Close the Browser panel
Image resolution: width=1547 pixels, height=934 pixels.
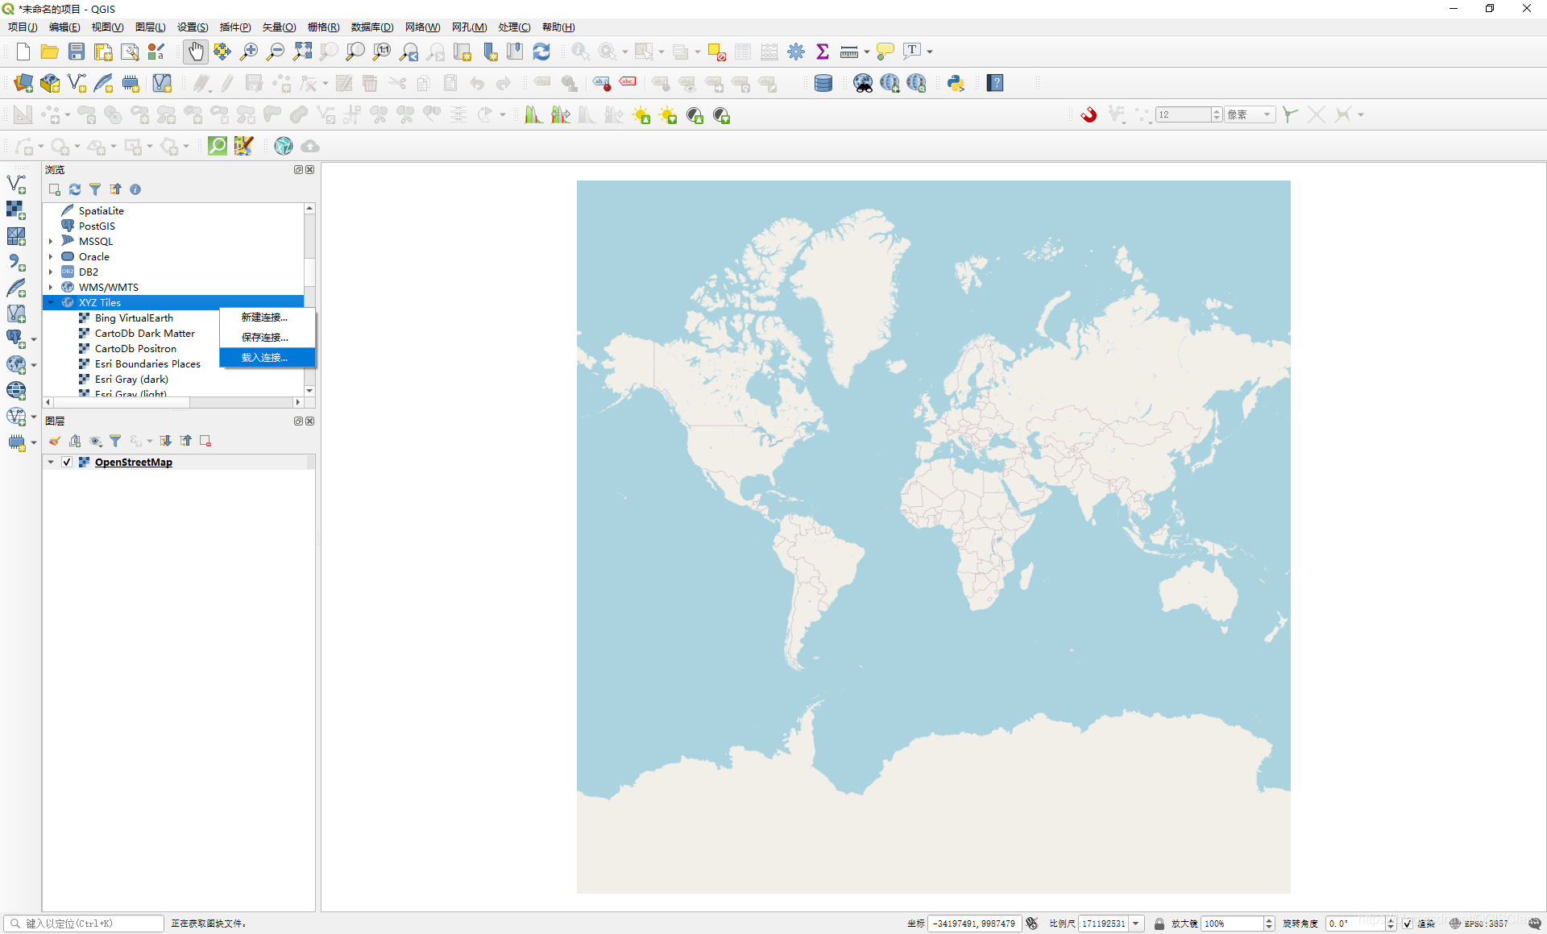[310, 169]
